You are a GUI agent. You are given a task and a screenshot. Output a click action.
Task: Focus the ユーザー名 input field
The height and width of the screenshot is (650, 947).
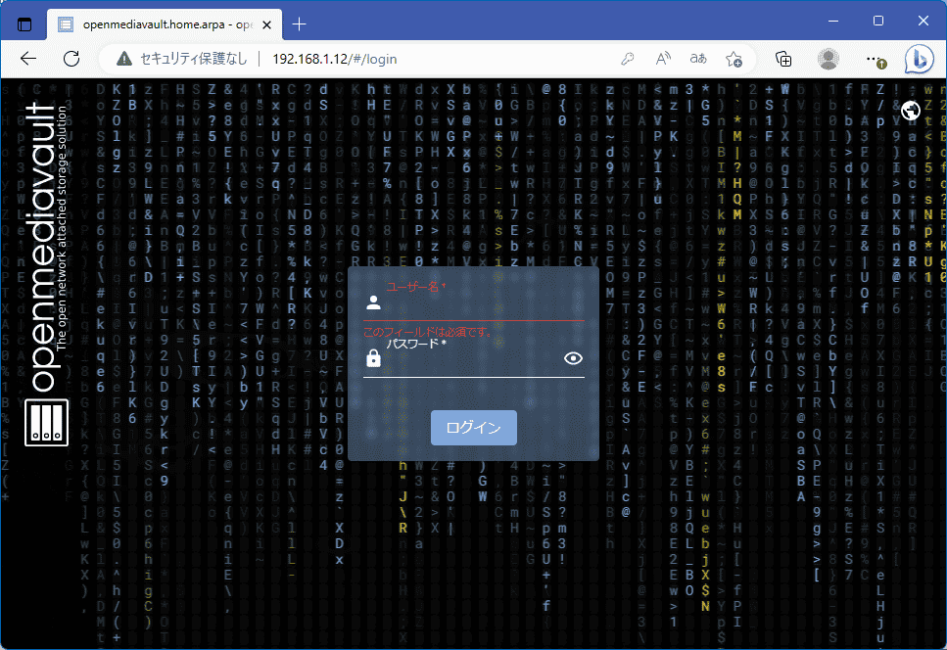[x=483, y=303]
